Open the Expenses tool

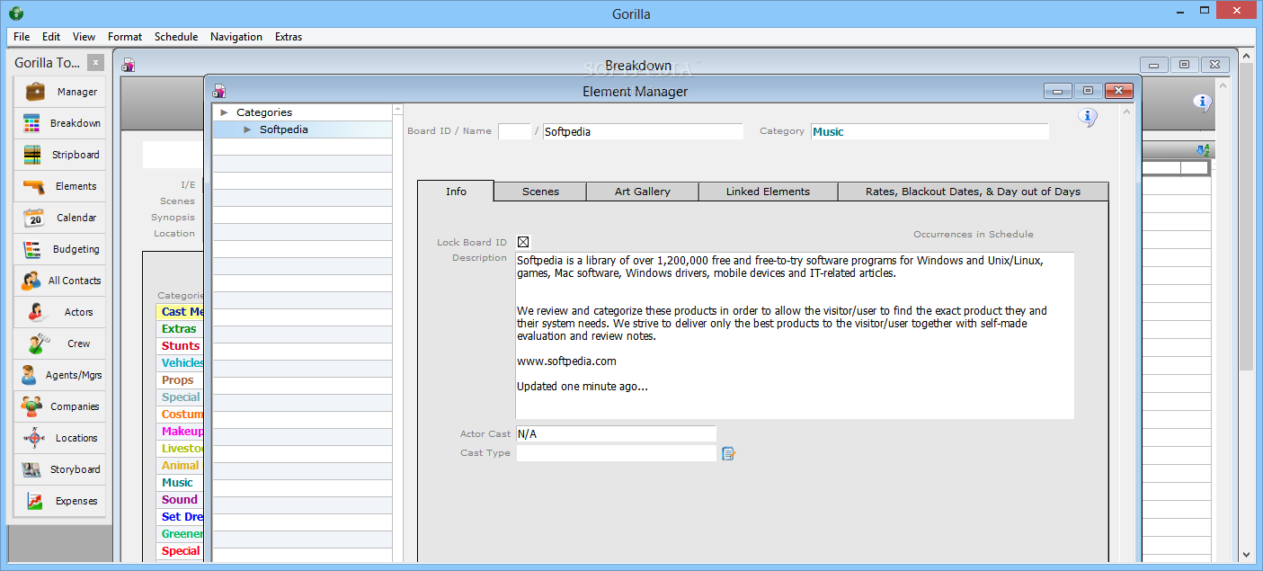pos(59,501)
